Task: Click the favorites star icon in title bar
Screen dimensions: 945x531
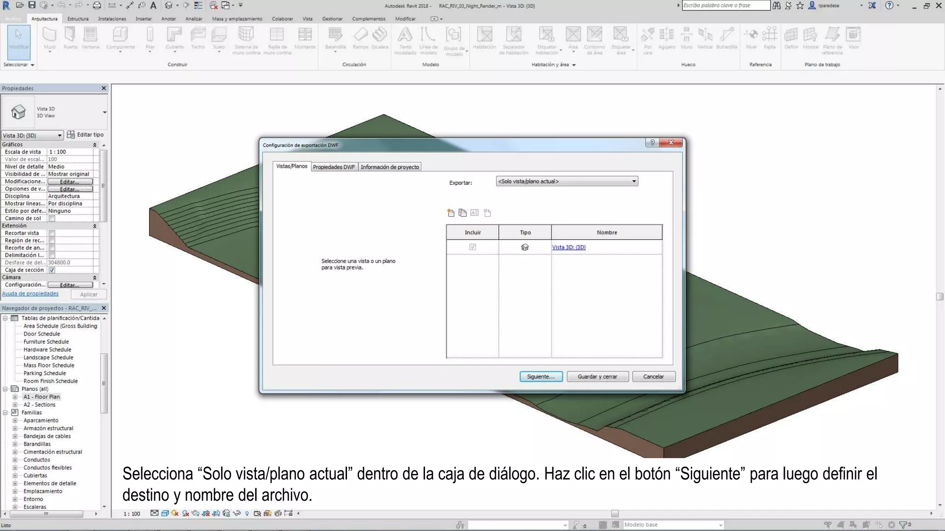Action: [800, 6]
